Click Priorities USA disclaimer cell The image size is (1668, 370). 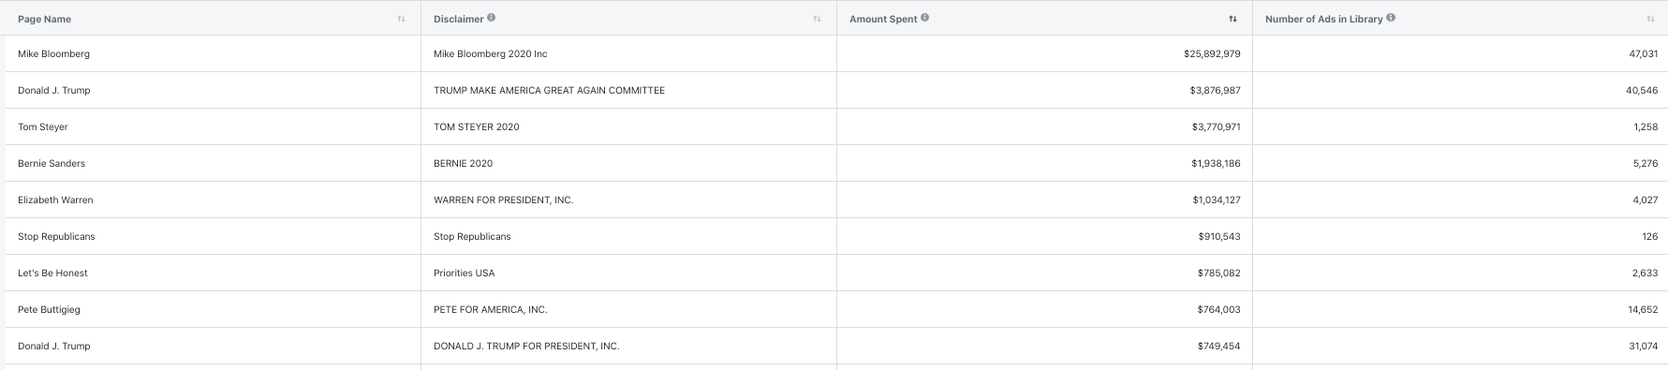coord(628,274)
